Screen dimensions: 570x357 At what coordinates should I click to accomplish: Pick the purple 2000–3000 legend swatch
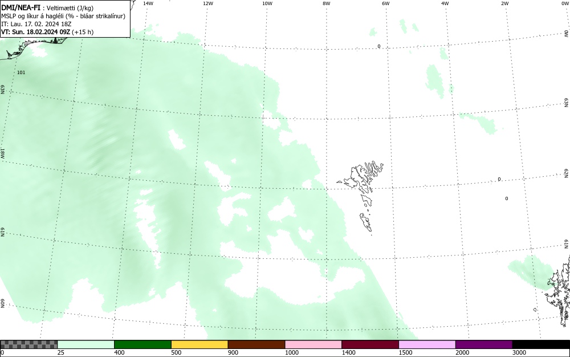[484, 344]
